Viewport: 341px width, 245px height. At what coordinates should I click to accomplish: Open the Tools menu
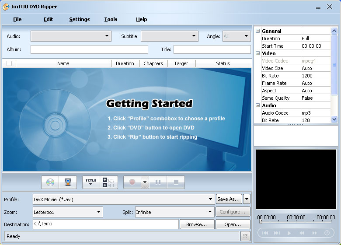[x=111, y=19]
